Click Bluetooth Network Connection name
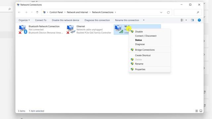 pyautogui.click(x=44, y=26)
